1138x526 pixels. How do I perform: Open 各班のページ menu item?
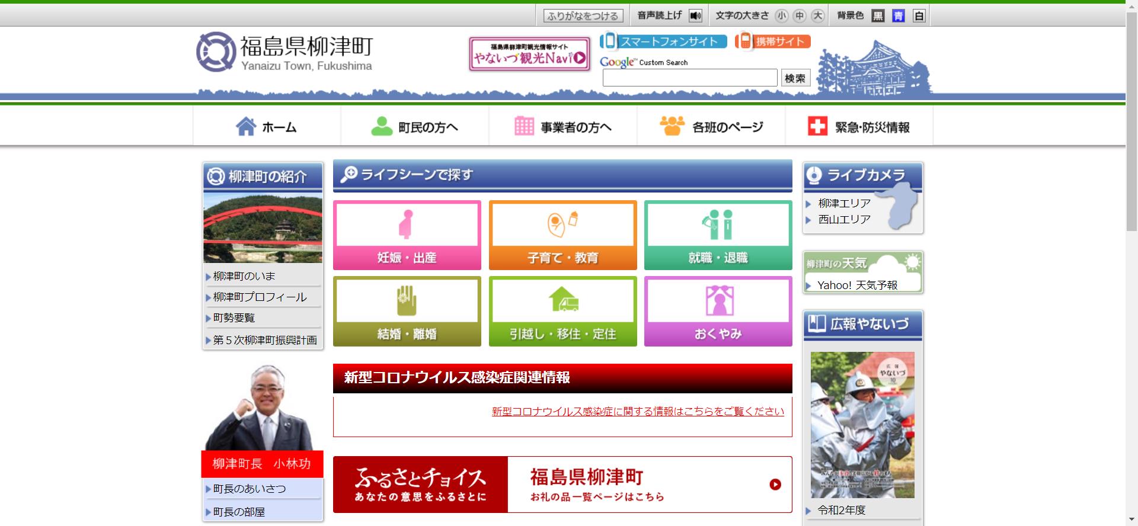[711, 127]
